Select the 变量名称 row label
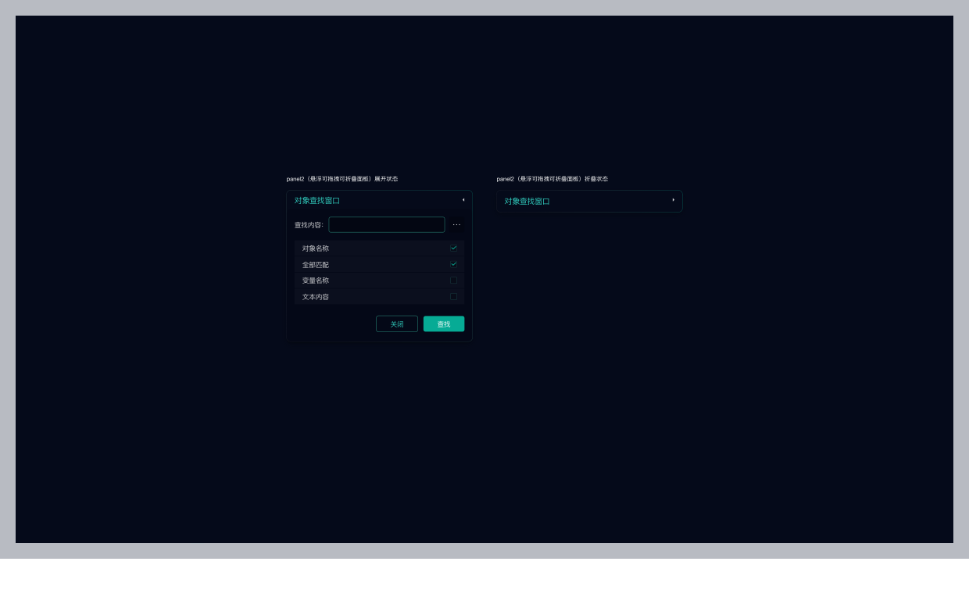Image resolution: width=969 pixels, height=590 pixels. [x=316, y=281]
